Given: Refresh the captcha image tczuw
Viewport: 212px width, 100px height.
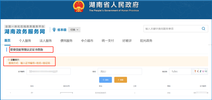Looking at the screenshot, I should [x=200, y=71].
